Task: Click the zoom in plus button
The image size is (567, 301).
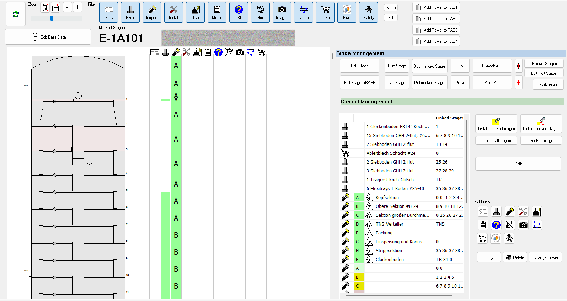Action: (78, 7)
